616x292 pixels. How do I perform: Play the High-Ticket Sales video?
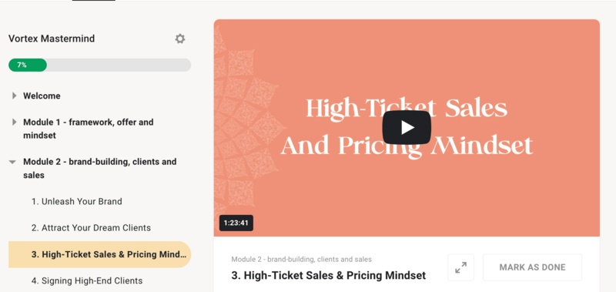coord(407,128)
